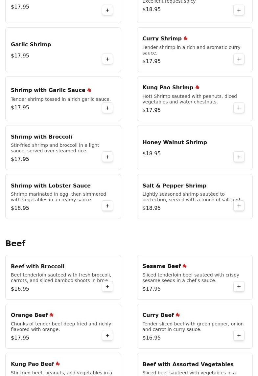Add Shrimp with Garlic Sauce to cart

click(107, 108)
